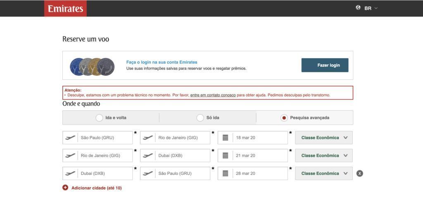The width and height of the screenshot is (423, 197).
Task: Click the plane icon beside São Paulo (GRU) destination, third row
Action: (x=148, y=173)
